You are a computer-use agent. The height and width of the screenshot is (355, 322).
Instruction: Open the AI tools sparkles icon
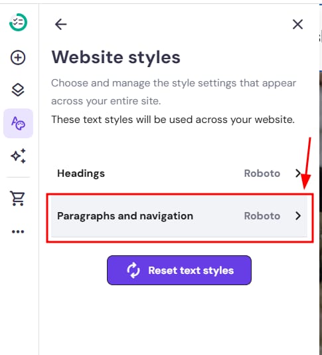click(x=18, y=156)
